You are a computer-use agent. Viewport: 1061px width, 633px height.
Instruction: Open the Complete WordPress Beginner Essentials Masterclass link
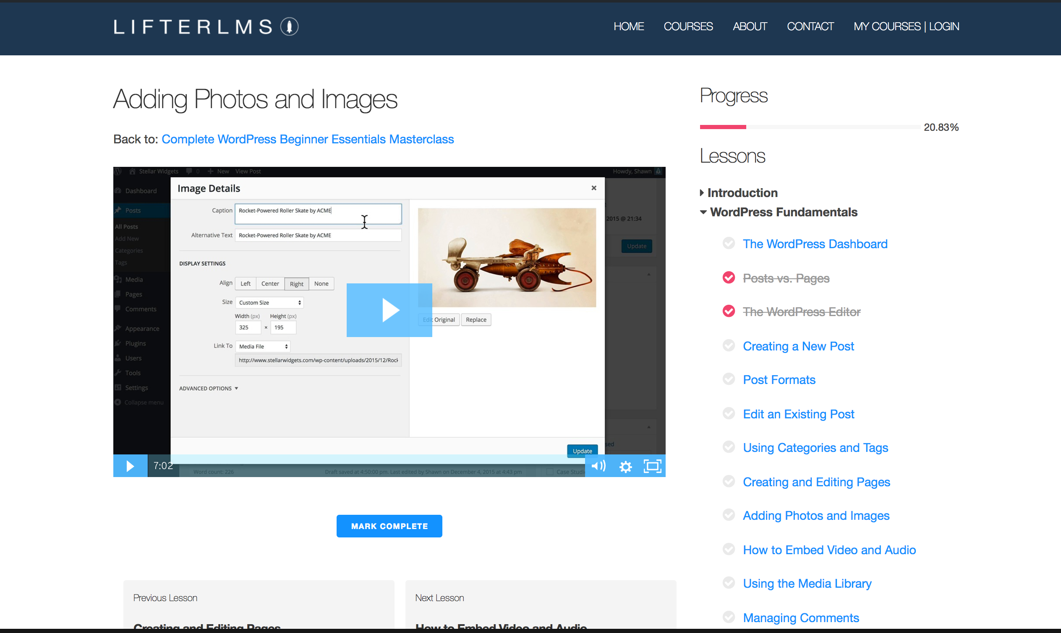(307, 139)
